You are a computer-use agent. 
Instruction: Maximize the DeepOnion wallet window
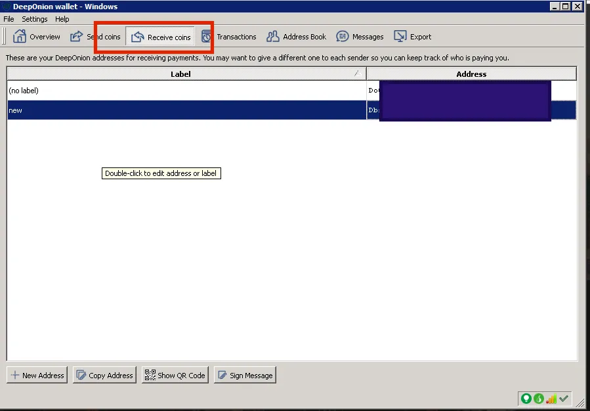coord(566,7)
